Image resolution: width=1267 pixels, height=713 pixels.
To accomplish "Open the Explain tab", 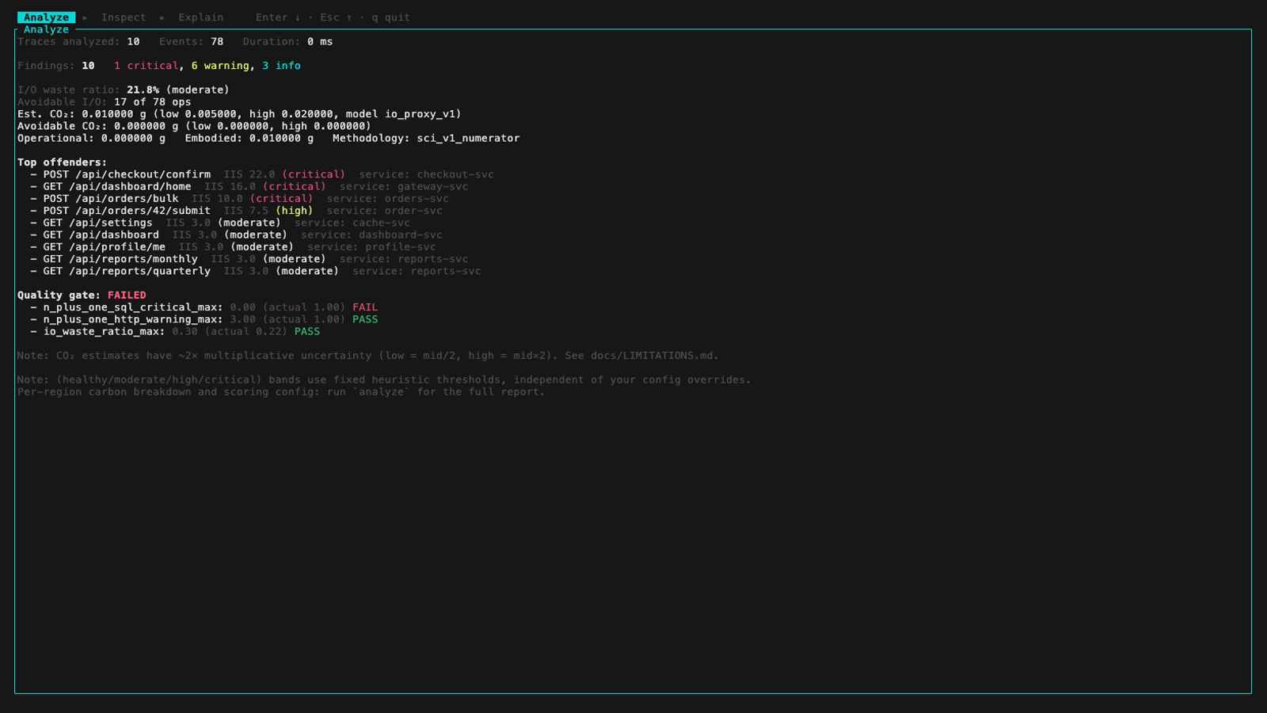I will tap(201, 17).
